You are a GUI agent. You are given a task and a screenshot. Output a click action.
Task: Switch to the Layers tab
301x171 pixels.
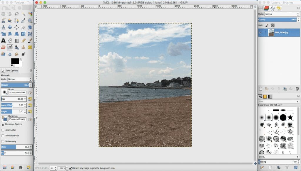click(260, 8)
